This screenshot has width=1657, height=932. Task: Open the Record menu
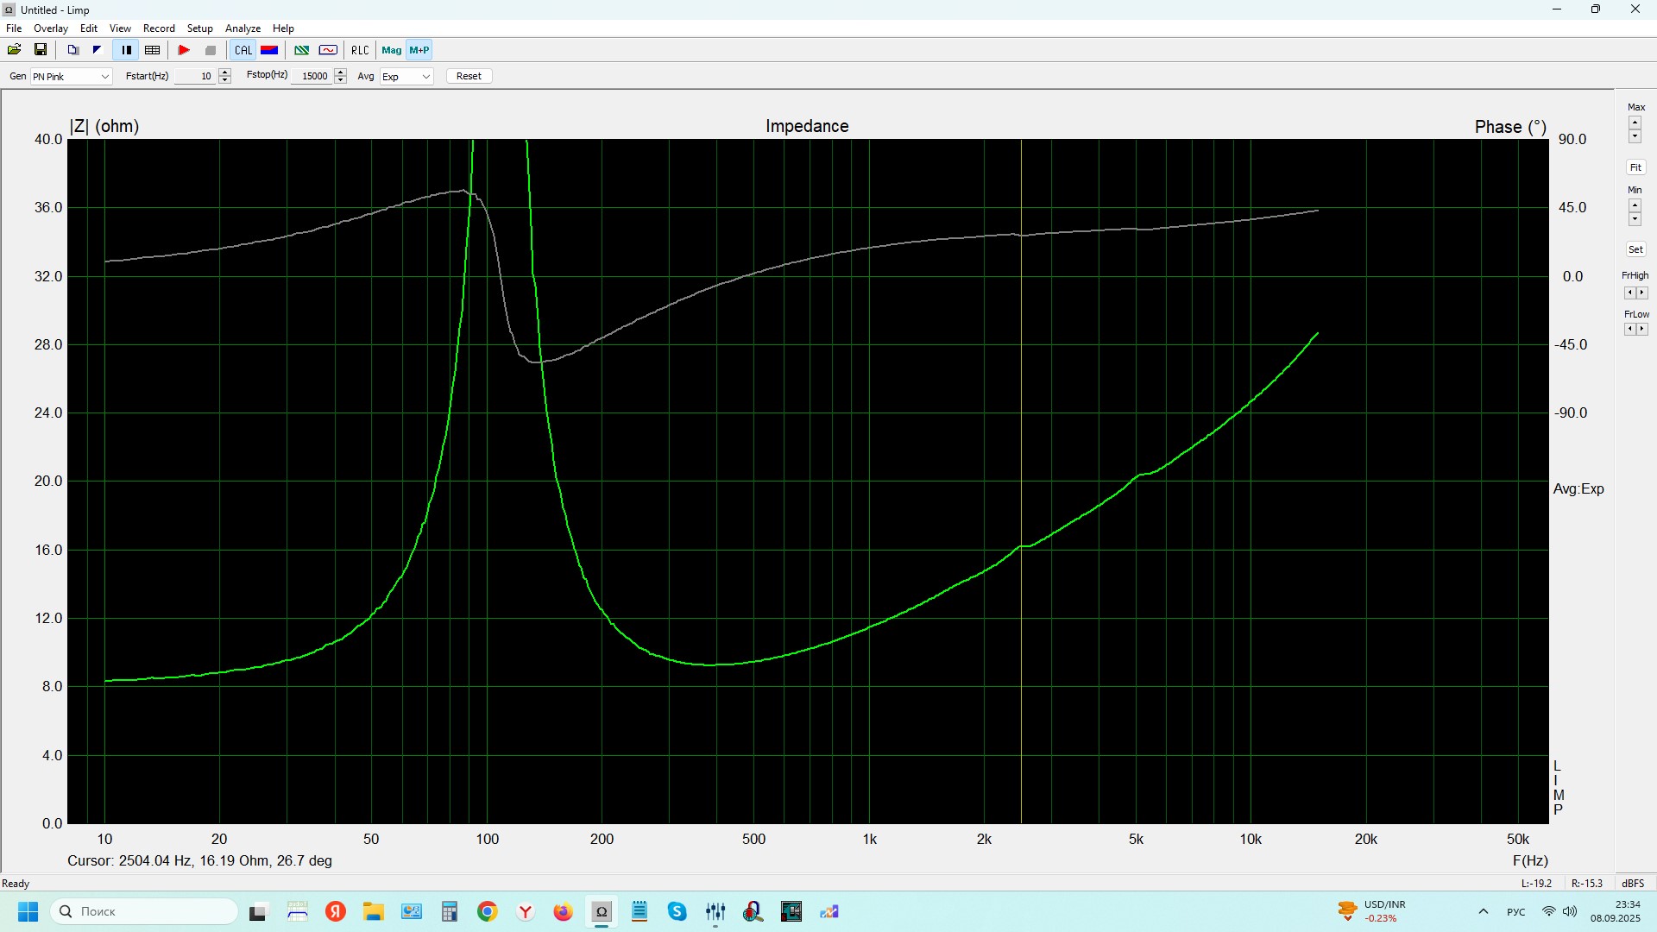tap(159, 28)
